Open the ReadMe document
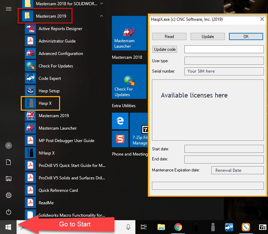268x234 pixels. (x=65, y=203)
